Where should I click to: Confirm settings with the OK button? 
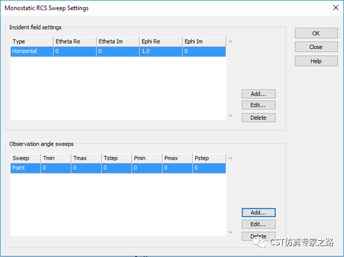point(316,33)
